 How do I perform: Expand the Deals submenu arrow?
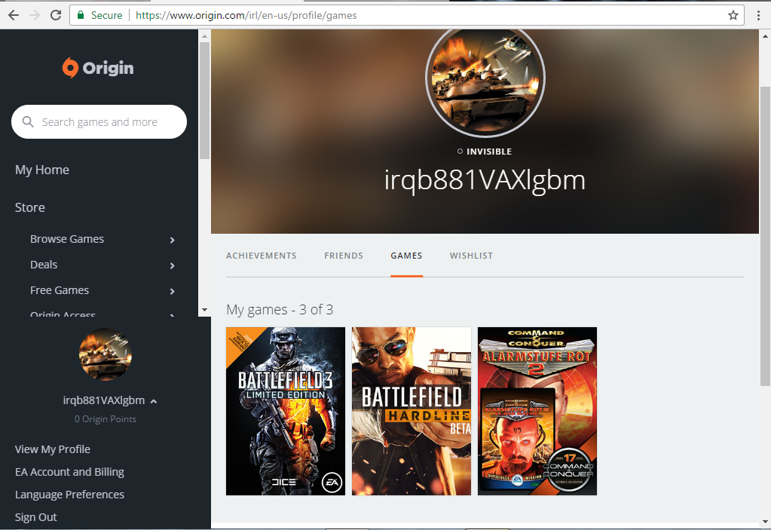(x=172, y=265)
